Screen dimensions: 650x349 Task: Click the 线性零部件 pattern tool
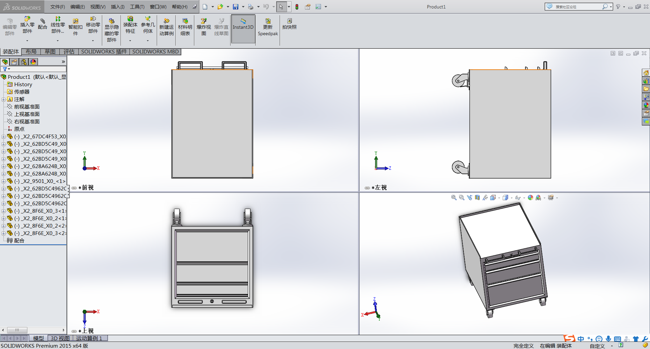[x=58, y=25]
